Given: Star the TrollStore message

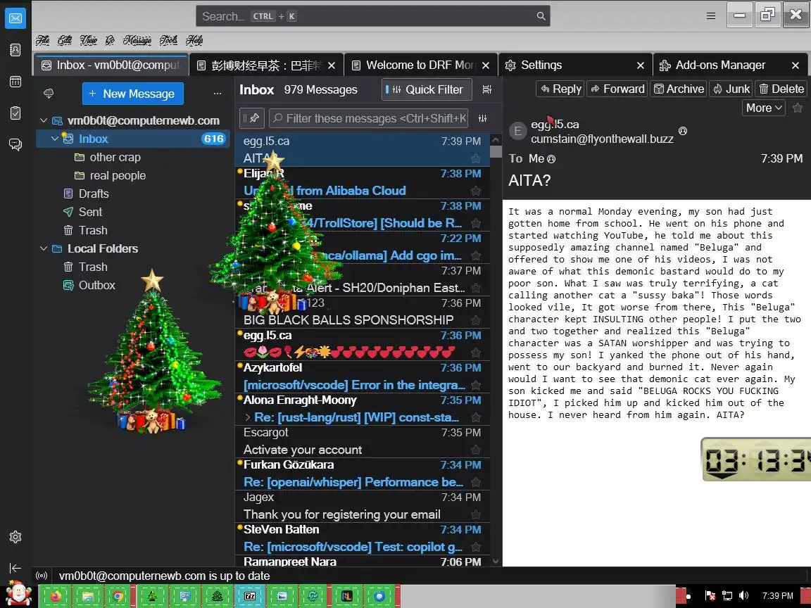Looking at the screenshot, I should [476, 223].
